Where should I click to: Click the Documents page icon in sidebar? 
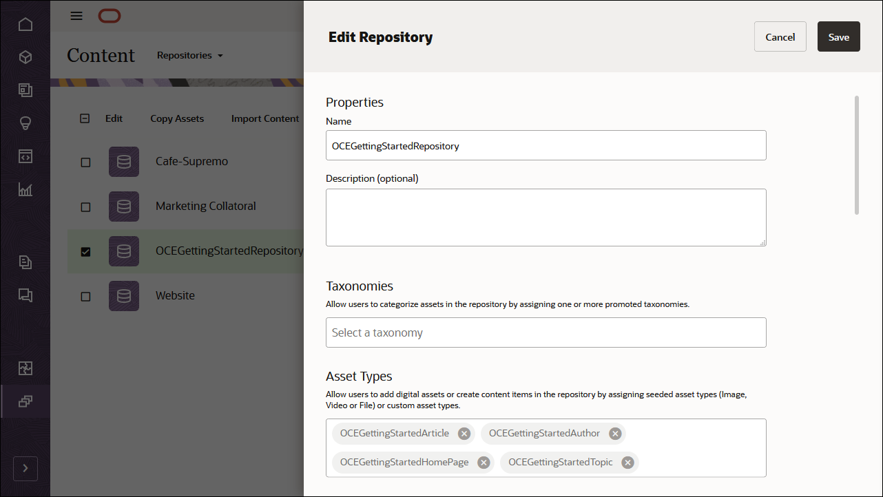click(x=25, y=262)
